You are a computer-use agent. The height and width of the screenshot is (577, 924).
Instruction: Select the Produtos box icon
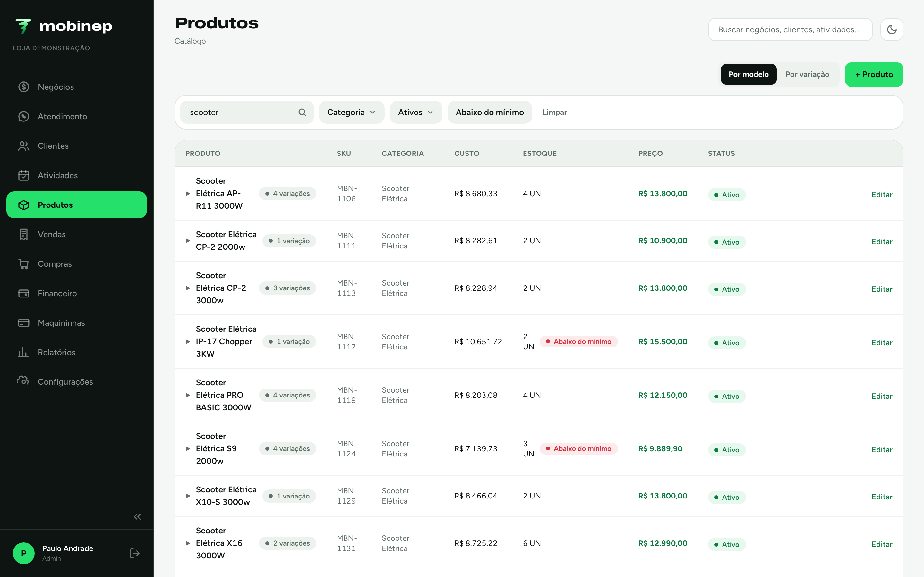(x=24, y=205)
